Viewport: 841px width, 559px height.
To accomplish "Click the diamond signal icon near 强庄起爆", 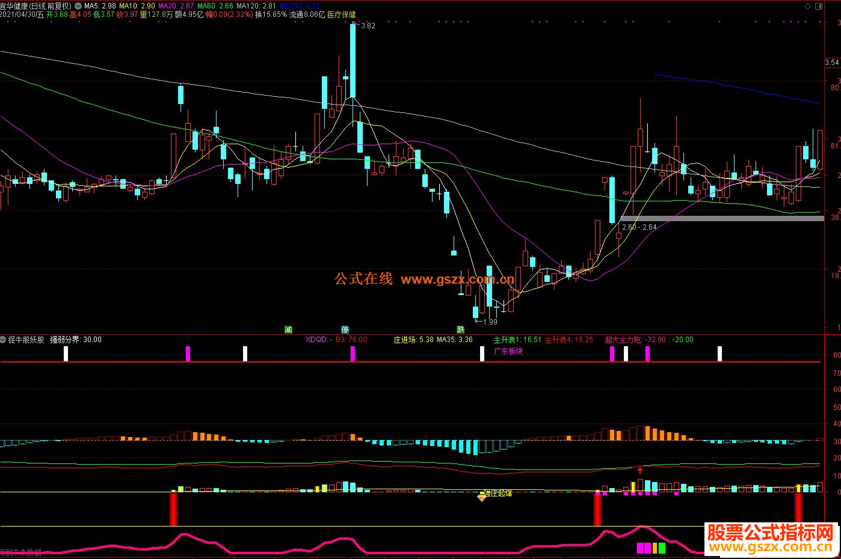I will pyautogui.click(x=481, y=497).
